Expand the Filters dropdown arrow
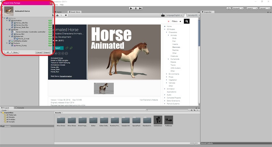Image resolution: width=272 pixels, height=147 pixels. [180, 21]
